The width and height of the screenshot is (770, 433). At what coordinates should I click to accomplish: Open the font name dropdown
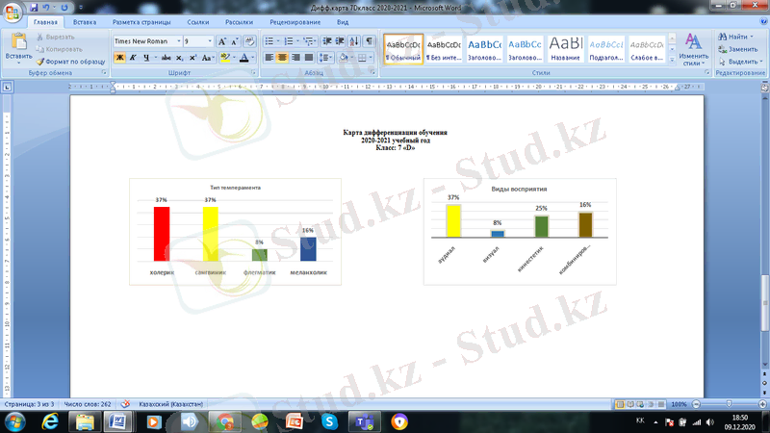pos(179,41)
